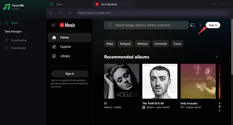
Task: Click the album title "21"
Action: click(106, 104)
